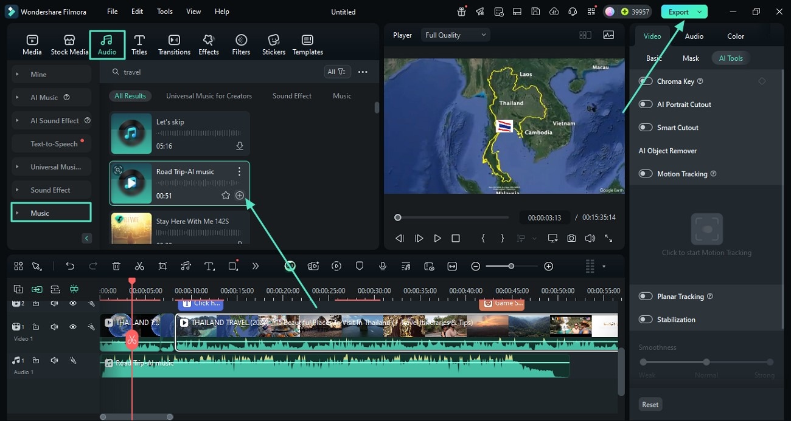Open the File menu
This screenshot has height=421, width=791.
113,12
